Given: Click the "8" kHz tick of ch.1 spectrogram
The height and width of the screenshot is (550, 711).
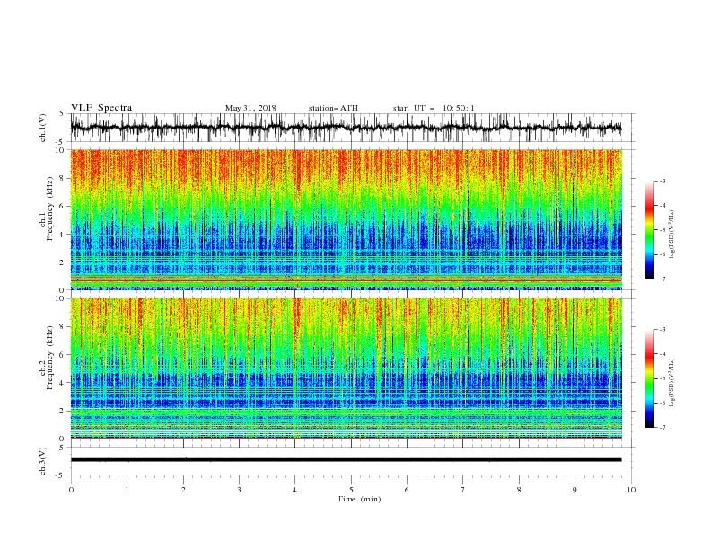Looking at the screenshot, I should [x=62, y=178].
